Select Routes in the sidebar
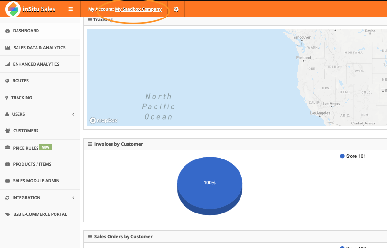 (20, 81)
